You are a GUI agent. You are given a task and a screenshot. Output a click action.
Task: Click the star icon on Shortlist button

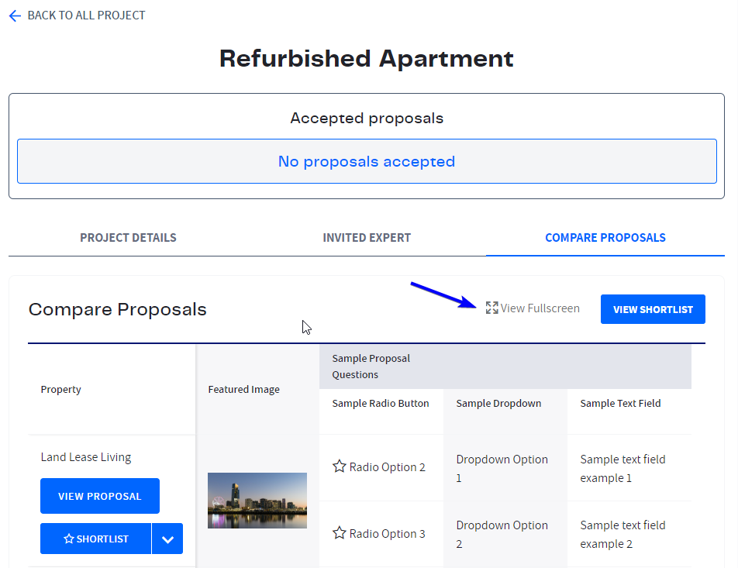point(69,539)
